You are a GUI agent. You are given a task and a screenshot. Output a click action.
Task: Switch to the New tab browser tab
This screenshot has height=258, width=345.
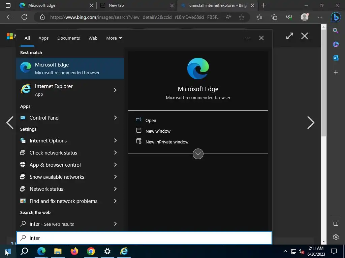pyautogui.click(x=136, y=5)
